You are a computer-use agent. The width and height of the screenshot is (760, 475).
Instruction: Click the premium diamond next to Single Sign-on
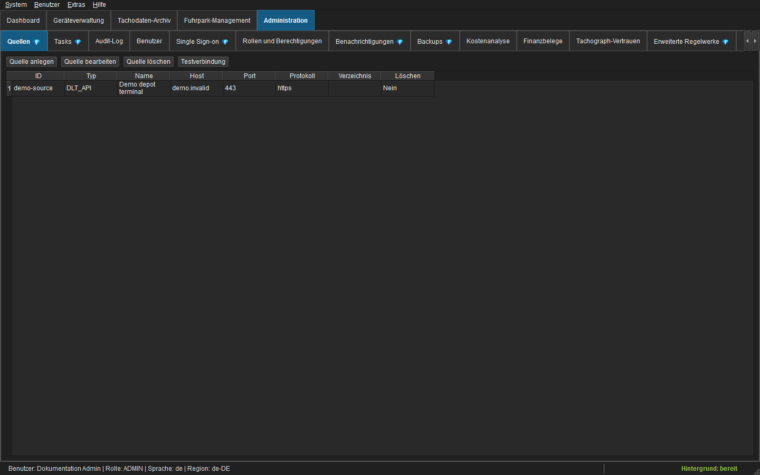pos(225,42)
